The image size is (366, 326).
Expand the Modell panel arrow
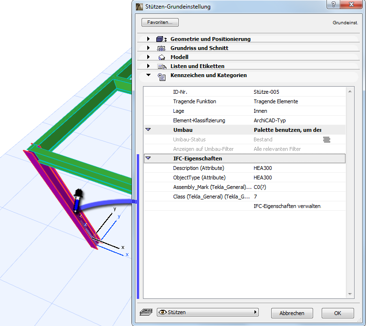tap(148, 57)
